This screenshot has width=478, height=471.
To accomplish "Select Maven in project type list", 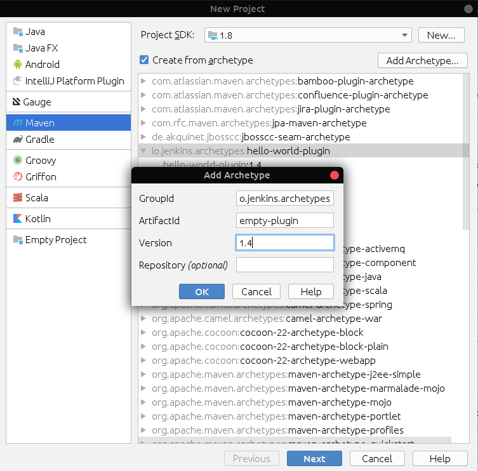I will 69,123.
